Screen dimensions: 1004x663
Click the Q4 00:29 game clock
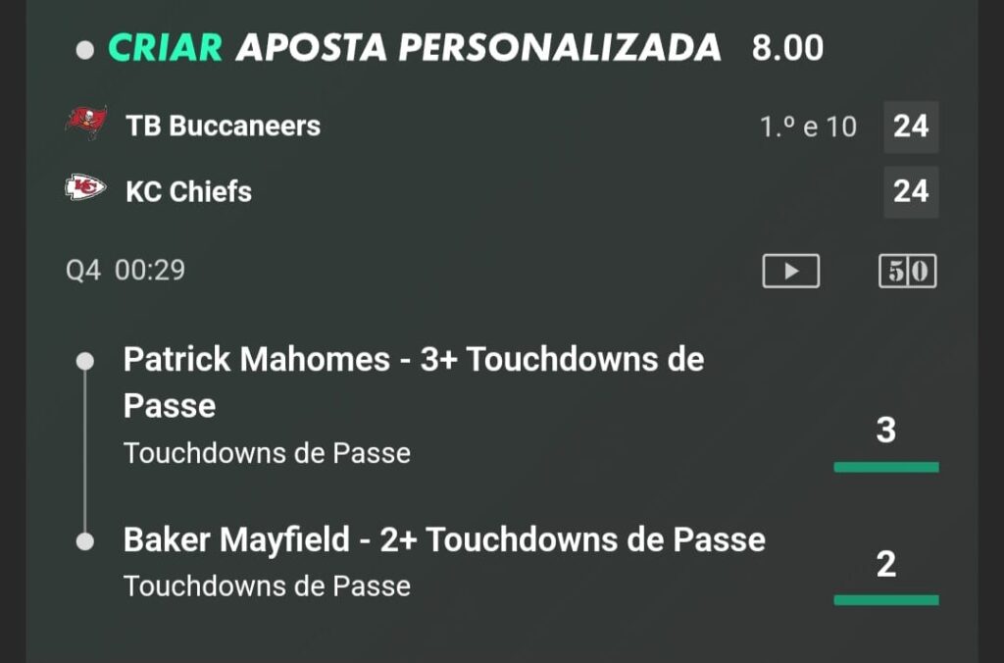tap(125, 271)
